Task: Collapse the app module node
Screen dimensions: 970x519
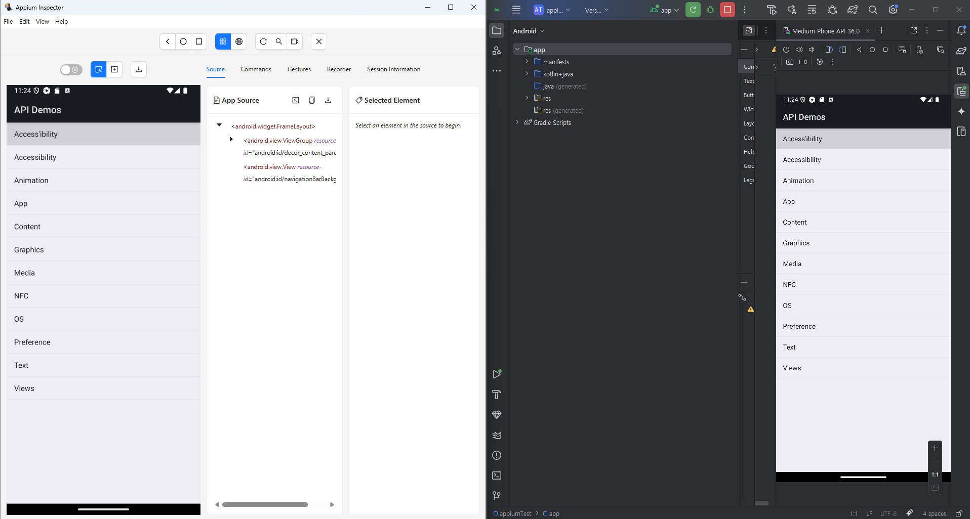Action: pos(517,50)
